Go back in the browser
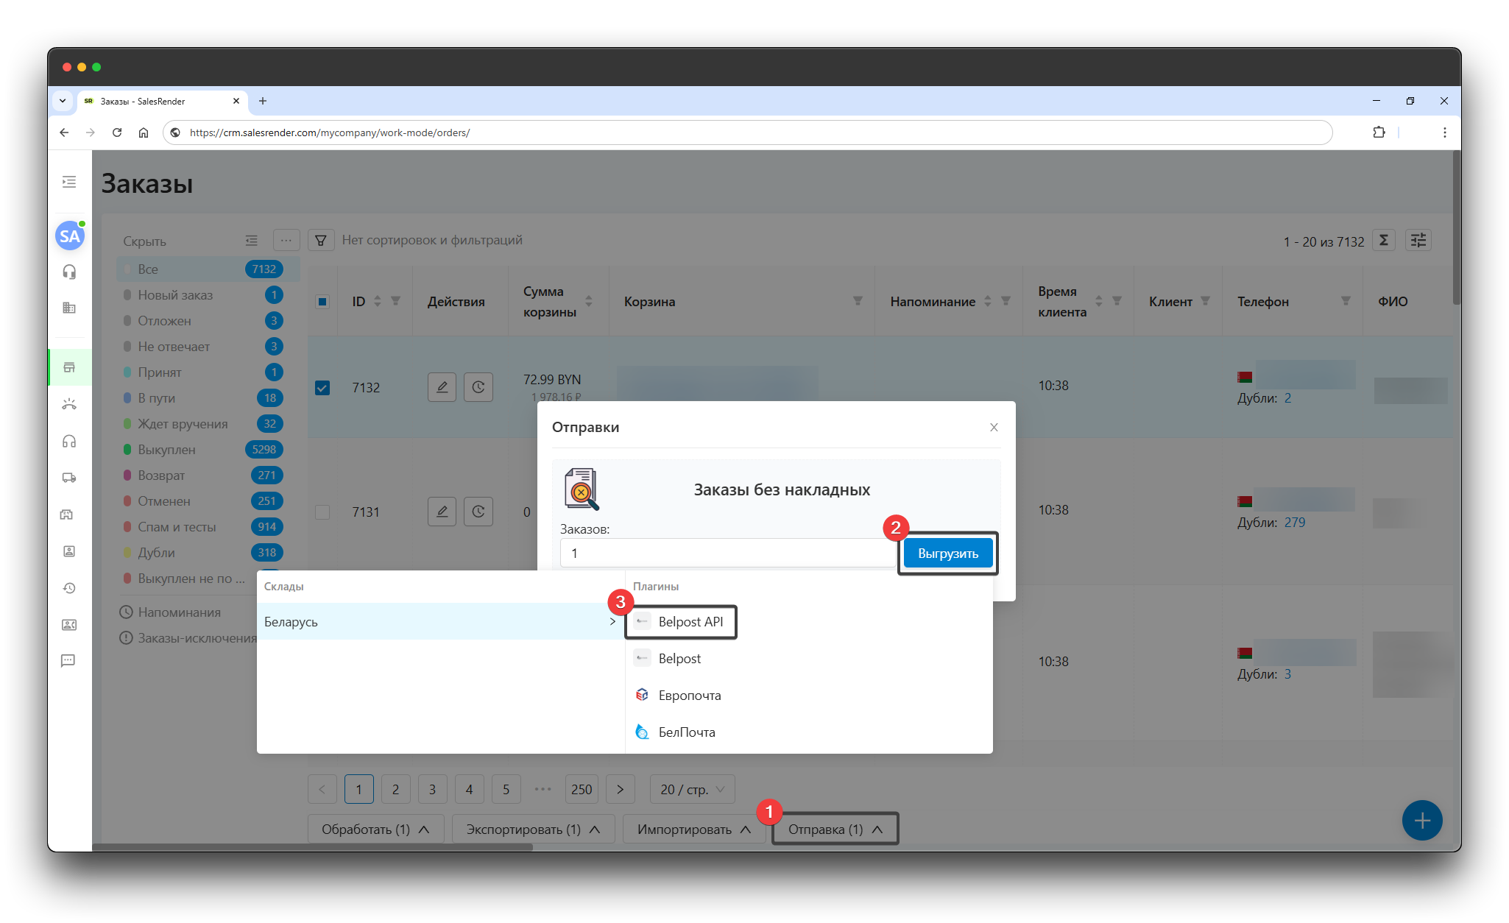Viewport: 1509px width, 923px height. point(64,132)
